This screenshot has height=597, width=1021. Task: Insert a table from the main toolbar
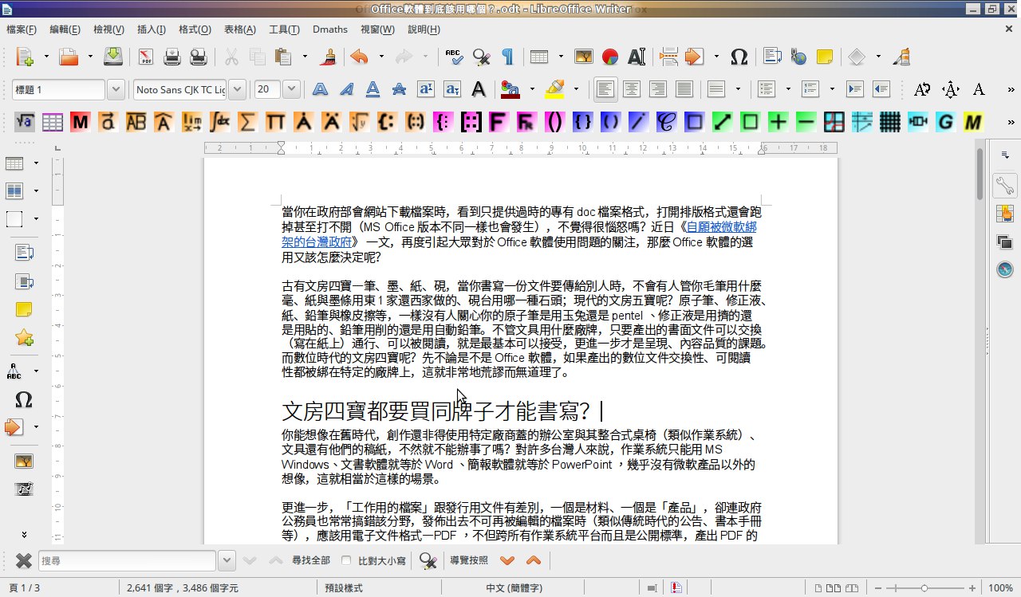540,57
